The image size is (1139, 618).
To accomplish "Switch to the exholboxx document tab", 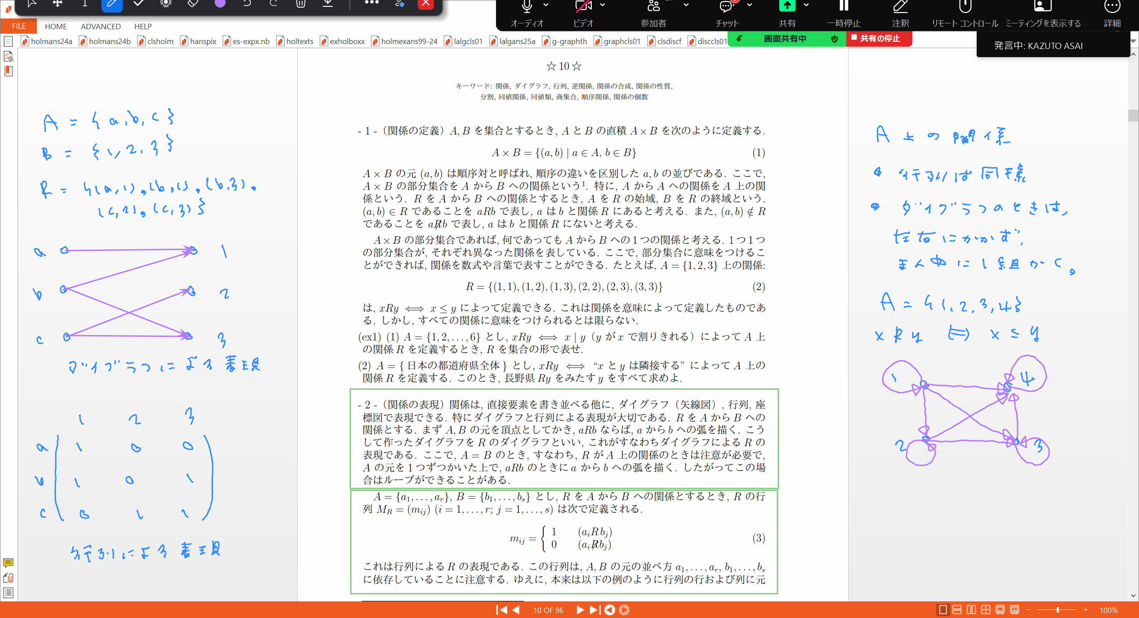I will point(343,41).
